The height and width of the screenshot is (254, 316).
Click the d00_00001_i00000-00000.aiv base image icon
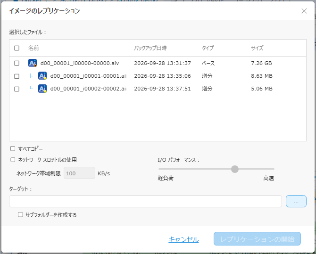click(x=33, y=63)
